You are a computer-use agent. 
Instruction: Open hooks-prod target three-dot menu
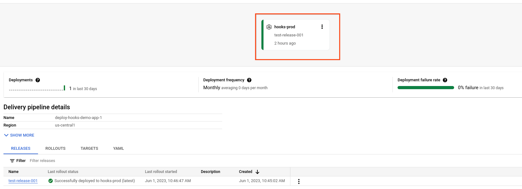click(322, 27)
